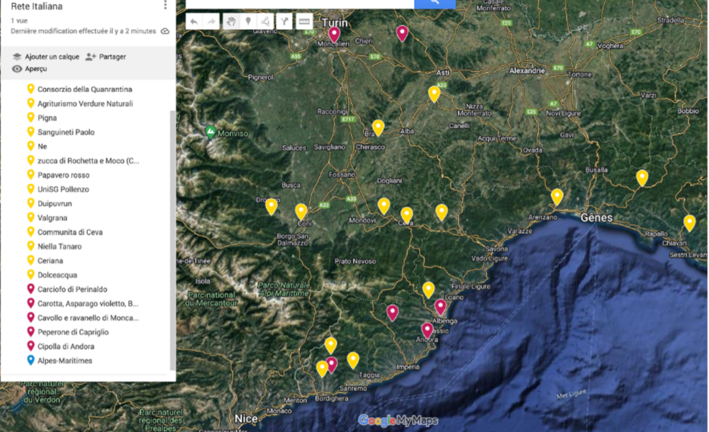Click the yellow marker west of Loano
The height and width of the screenshot is (432, 709).
429,290
